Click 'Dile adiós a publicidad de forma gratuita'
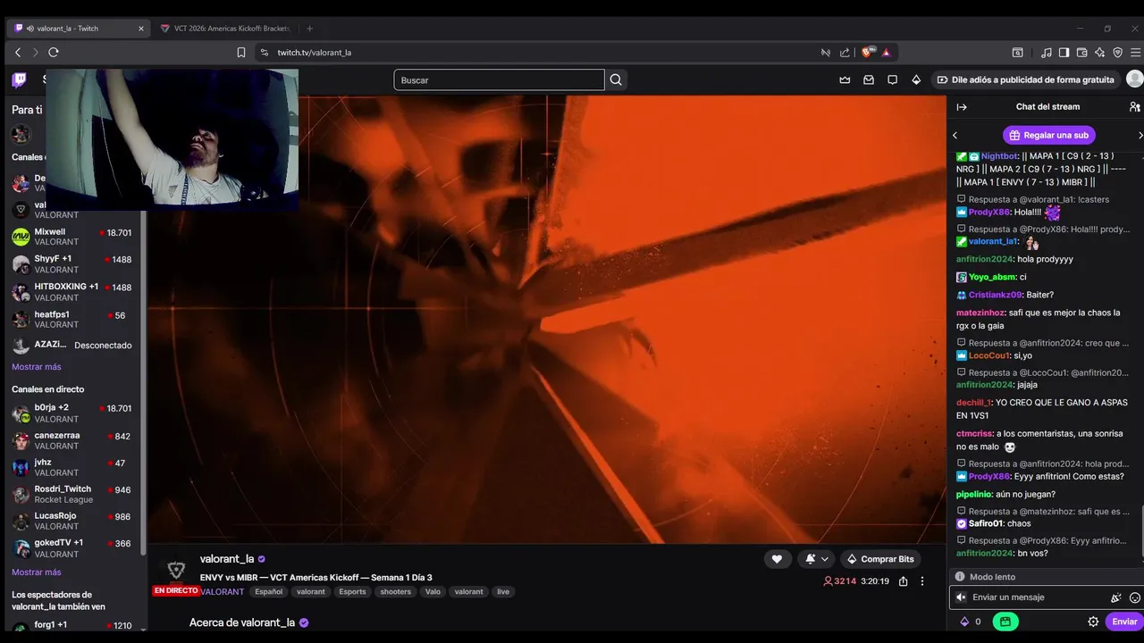This screenshot has height=643, width=1144. (x=1025, y=79)
